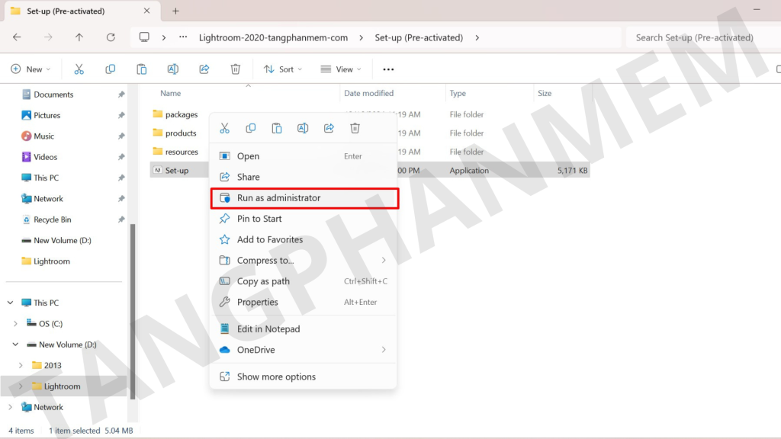Refresh the current folder
This screenshot has height=439, width=781.
[x=111, y=37]
